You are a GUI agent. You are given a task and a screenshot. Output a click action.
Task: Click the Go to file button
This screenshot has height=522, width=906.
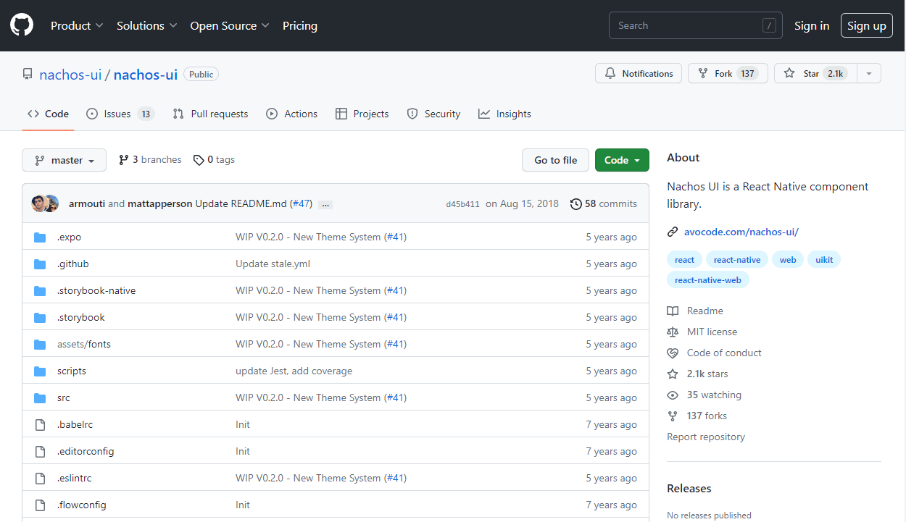point(556,160)
